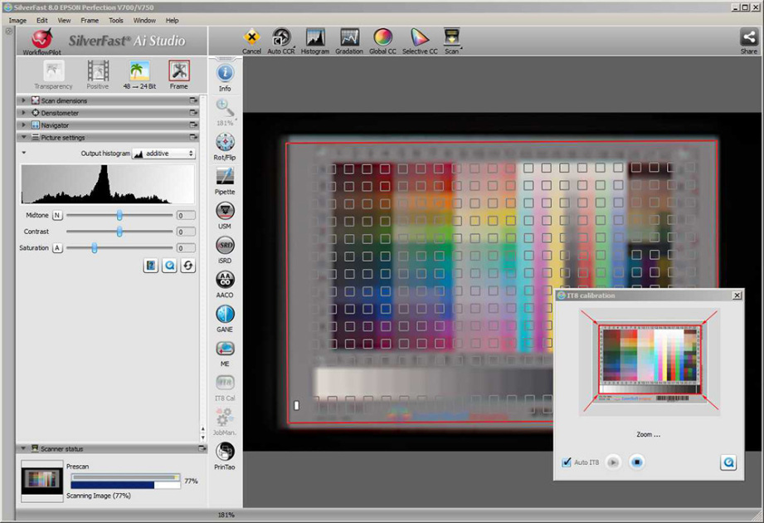Click the Share button
Image resolution: width=764 pixels, height=523 pixels.
click(748, 38)
